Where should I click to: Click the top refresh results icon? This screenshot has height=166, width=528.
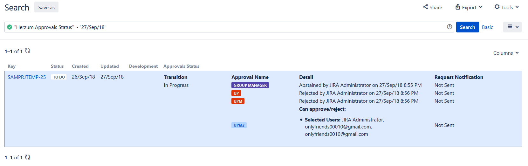28,51
